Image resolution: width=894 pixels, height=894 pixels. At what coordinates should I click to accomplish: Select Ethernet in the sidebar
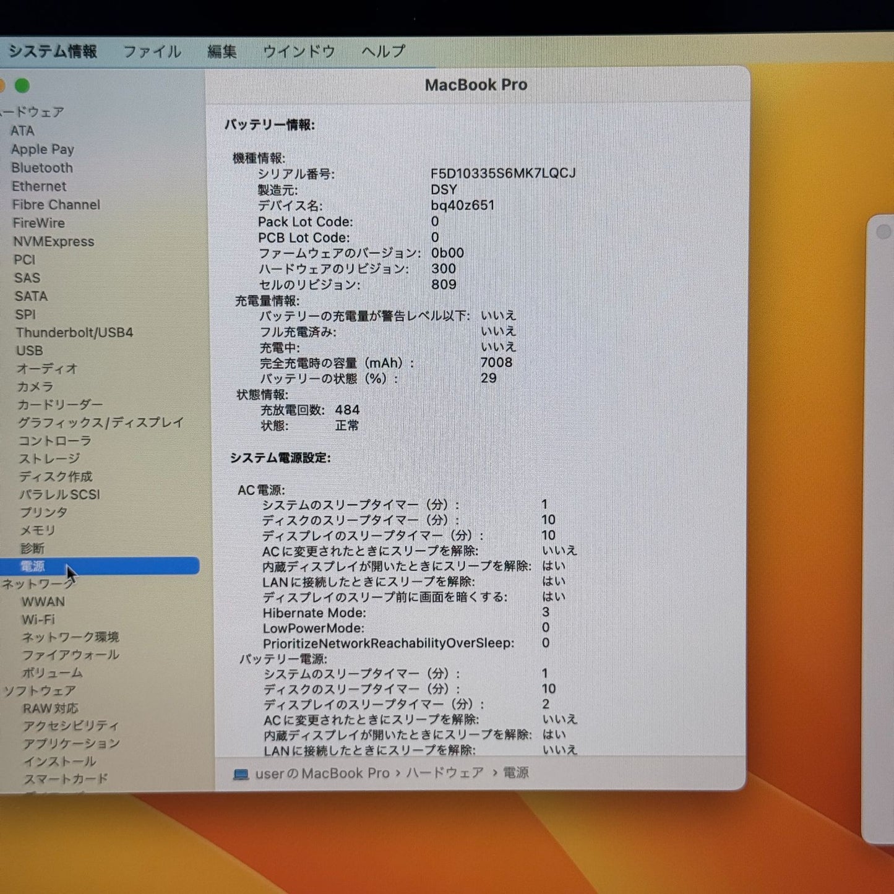(x=39, y=186)
